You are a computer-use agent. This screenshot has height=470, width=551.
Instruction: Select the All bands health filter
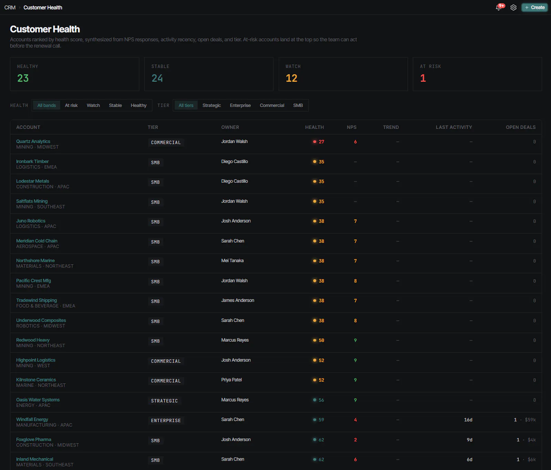coord(46,105)
